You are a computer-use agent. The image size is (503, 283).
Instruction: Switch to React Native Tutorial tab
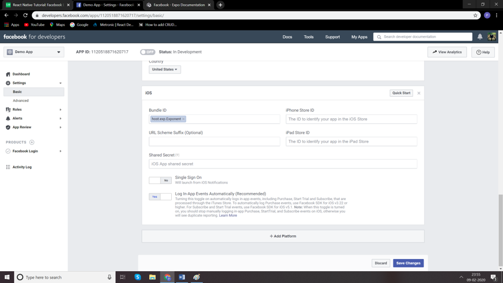point(37,5)
